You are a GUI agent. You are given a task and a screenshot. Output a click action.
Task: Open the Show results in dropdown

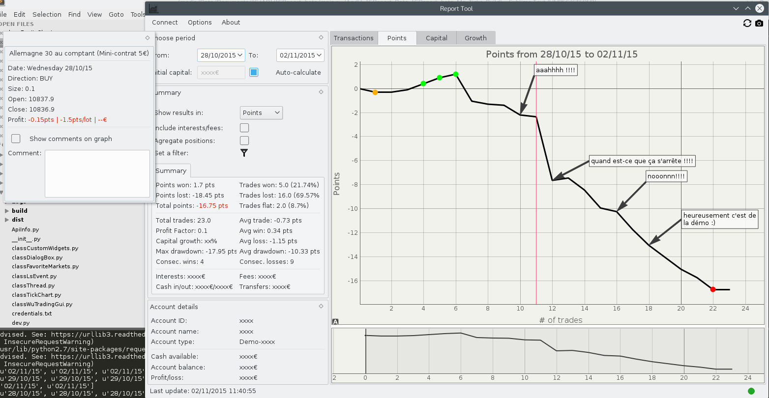click(261, 113)
